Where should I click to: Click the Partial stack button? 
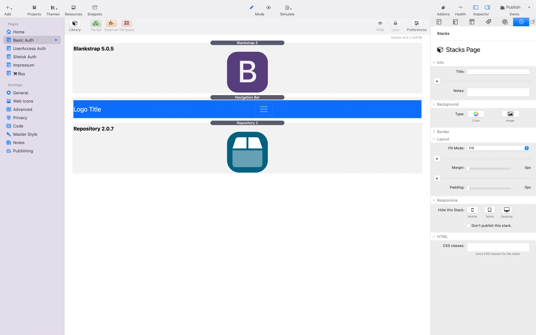[96, 23]
